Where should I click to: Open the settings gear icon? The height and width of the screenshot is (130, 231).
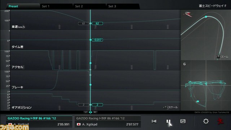click(x=206, y=121)
